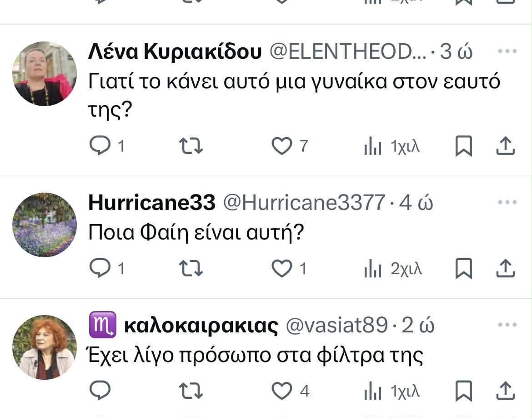Repost the Λένα Κυριακίδου tweet
The height and width of the screenshot is (418, 532).
[x=191, y=146]
